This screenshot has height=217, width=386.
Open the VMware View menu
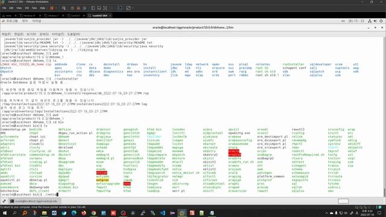point(19,8)
